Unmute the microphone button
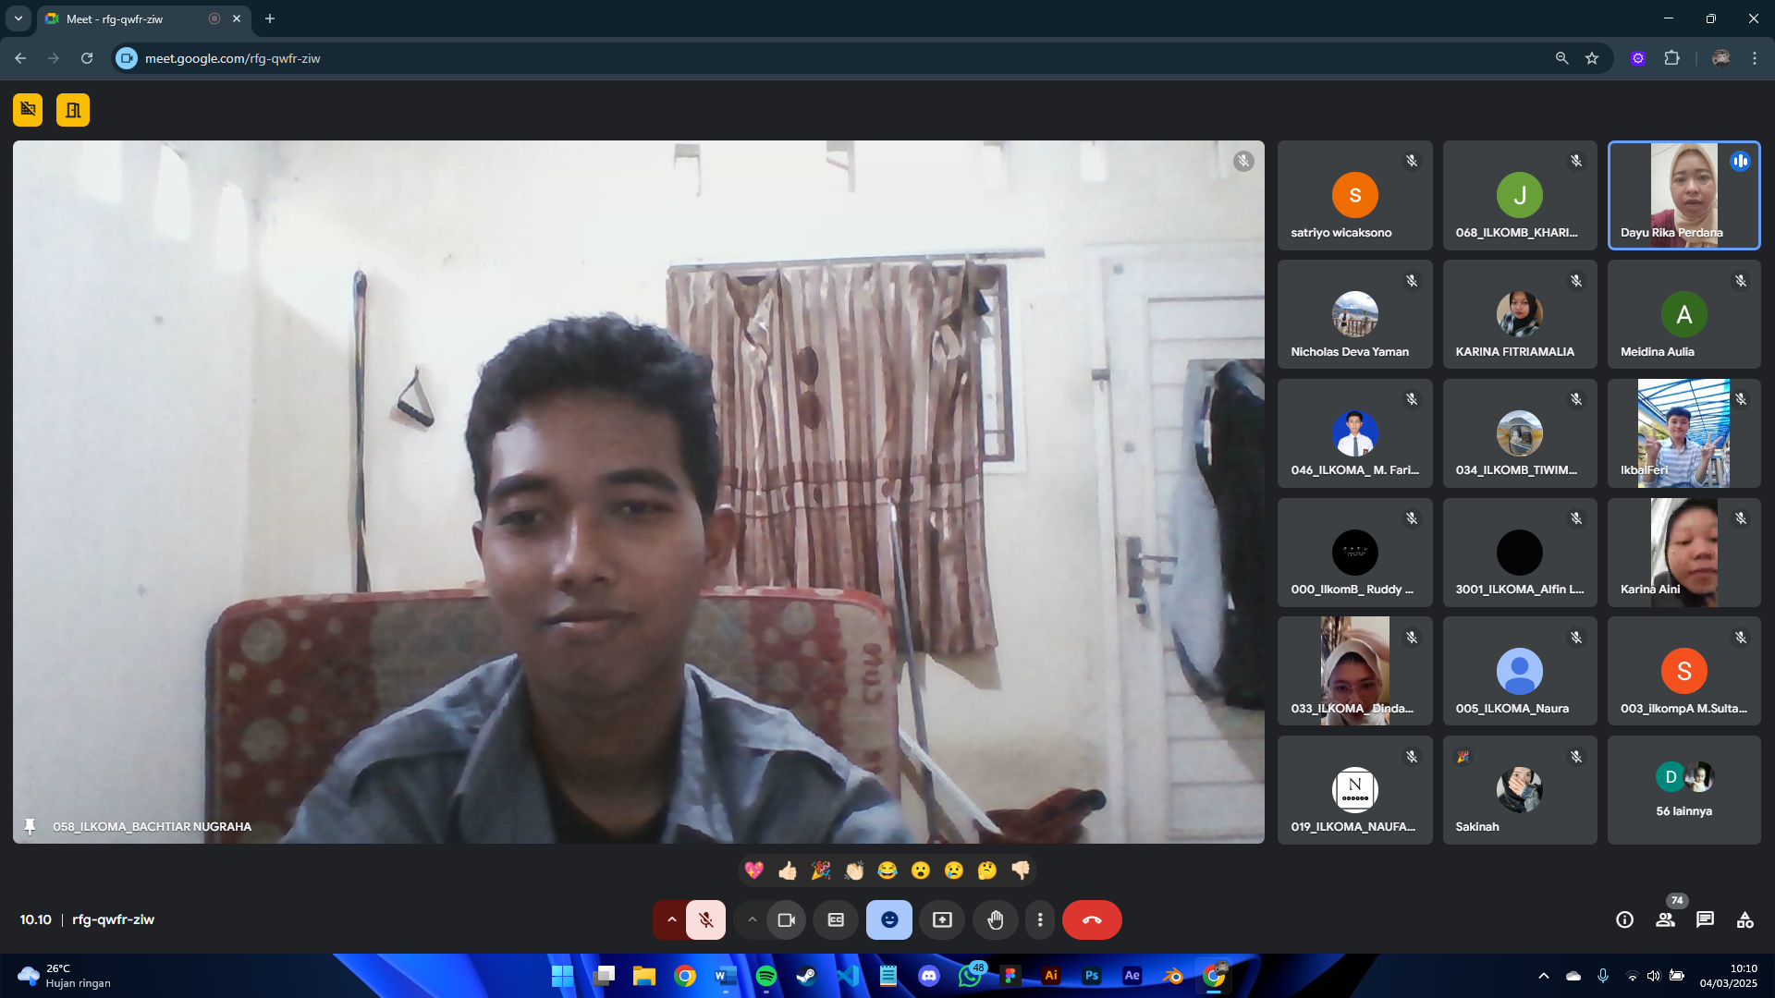Screen dimensions: 1775x998 705,919
